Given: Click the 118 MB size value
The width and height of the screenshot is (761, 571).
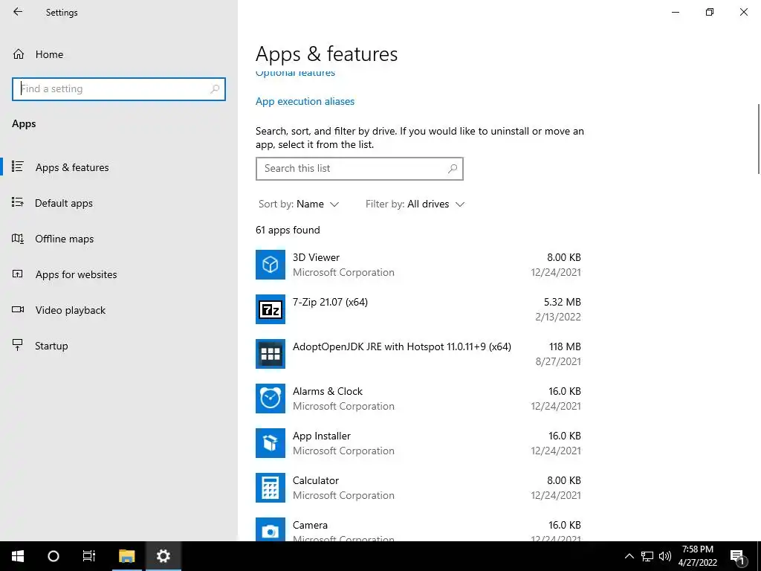Looking at the screenshot, I should coord(565,346).
